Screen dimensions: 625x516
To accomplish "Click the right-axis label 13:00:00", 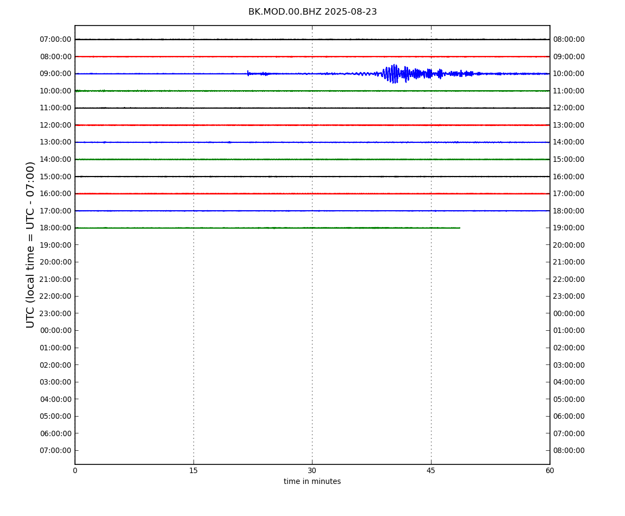I will [569, 125].
